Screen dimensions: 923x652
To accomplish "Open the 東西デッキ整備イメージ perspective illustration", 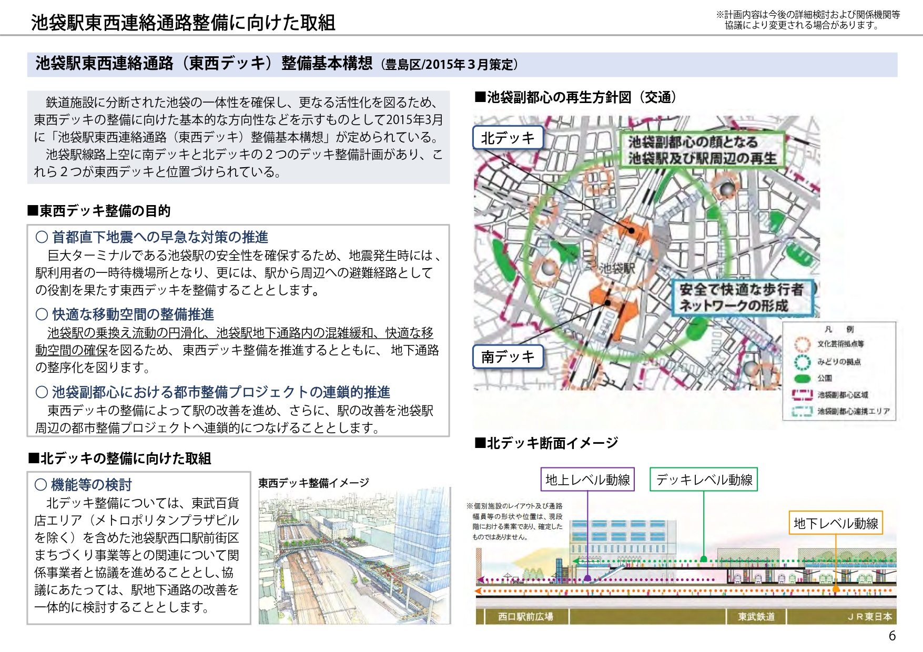I will [x=354, y=557].
